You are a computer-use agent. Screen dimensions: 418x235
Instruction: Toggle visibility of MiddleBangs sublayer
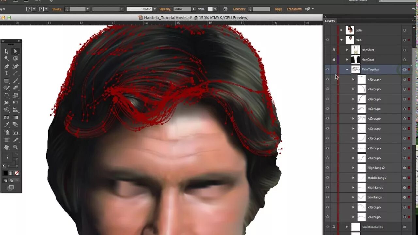click(327, 178)
